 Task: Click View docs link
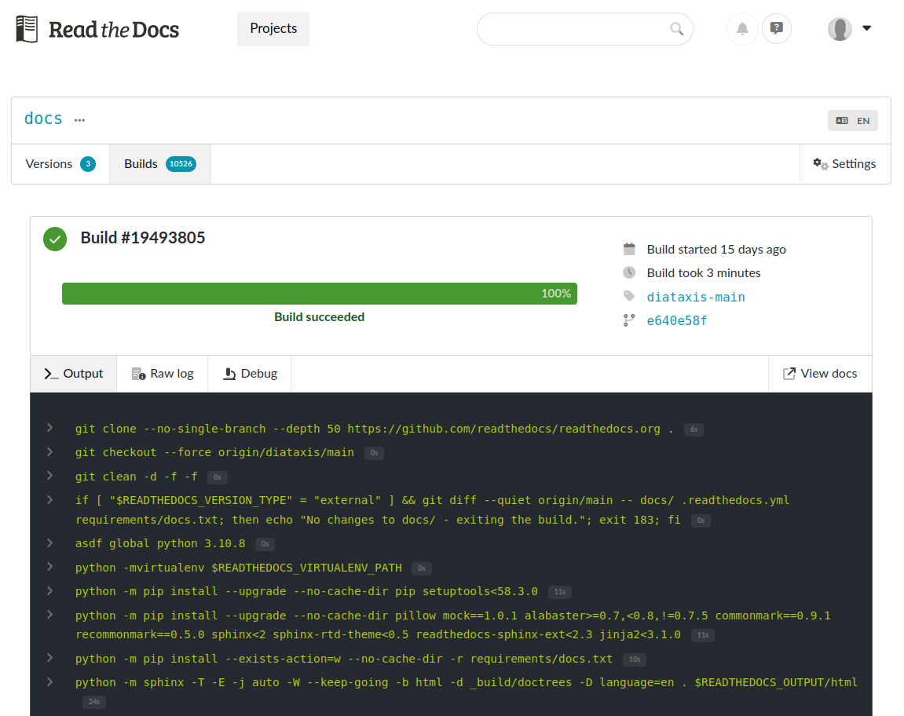(820, 374)
